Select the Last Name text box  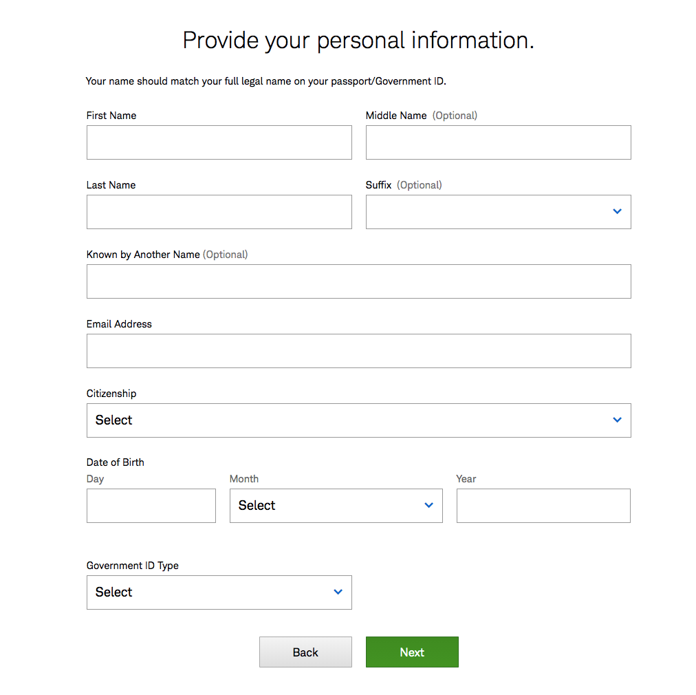click(219, 211)
